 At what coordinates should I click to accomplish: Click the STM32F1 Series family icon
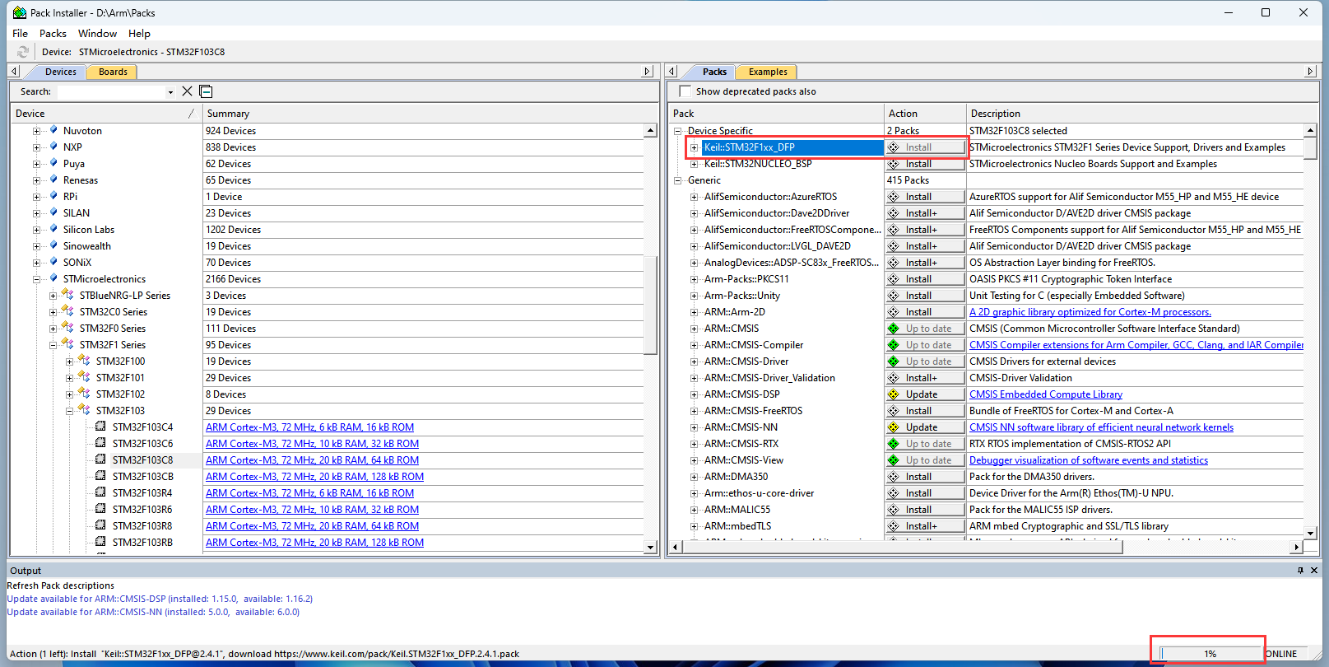click(x=68, y=344)
